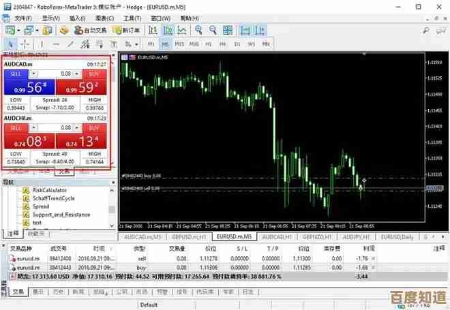Switch chart to line chart icon
The width and height of the screenshot is (450, 310).
pos(181,31)
